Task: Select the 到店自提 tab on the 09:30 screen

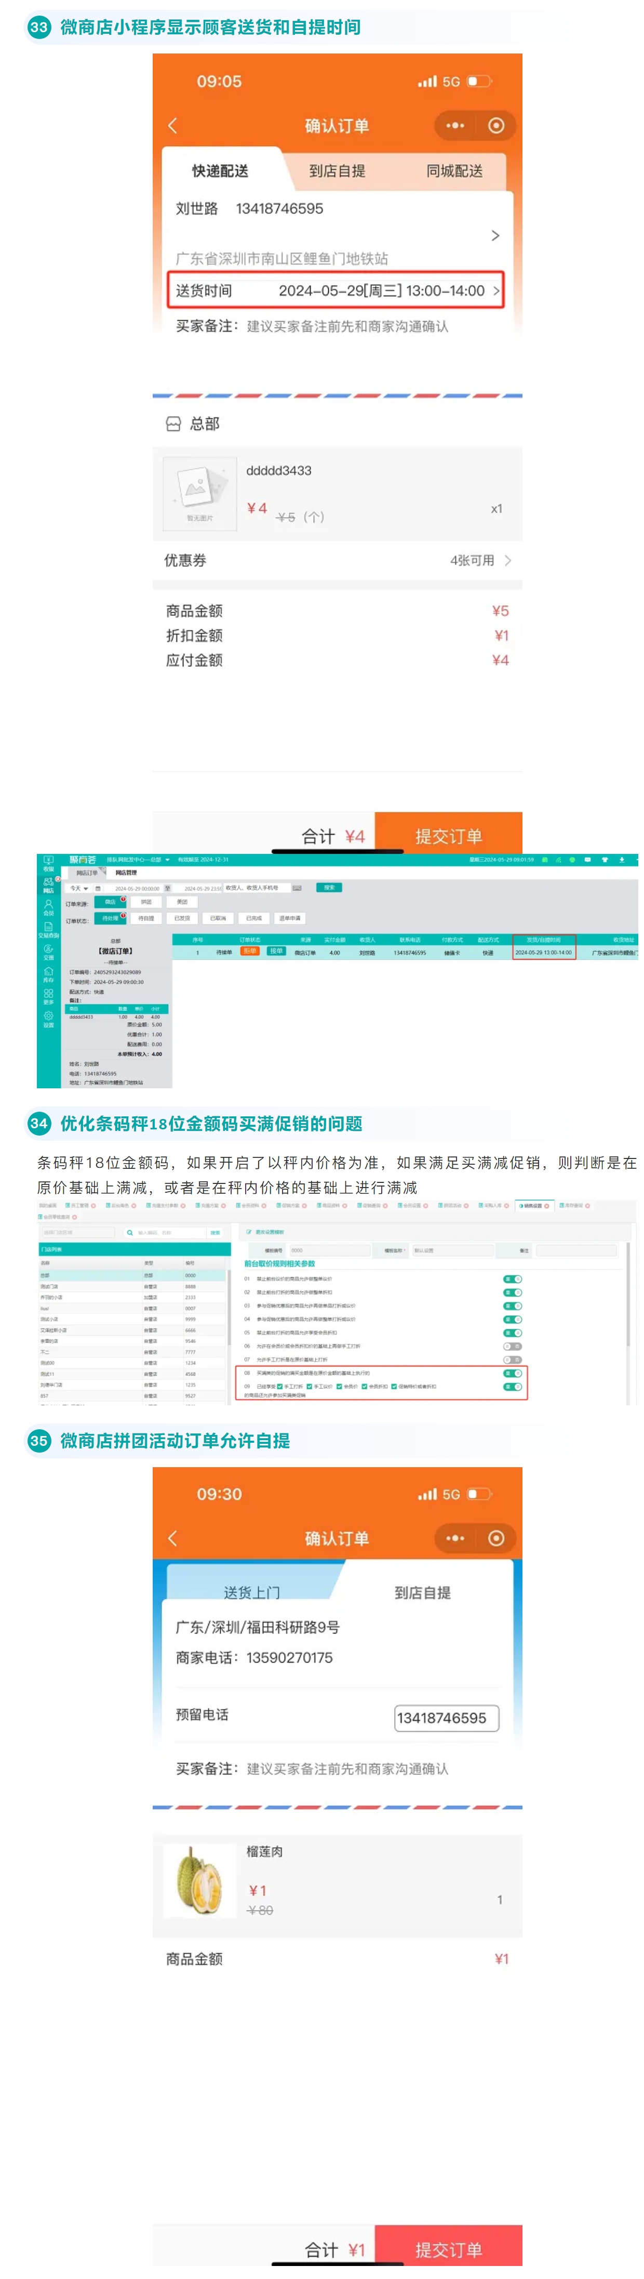Action: (422, 1592)
